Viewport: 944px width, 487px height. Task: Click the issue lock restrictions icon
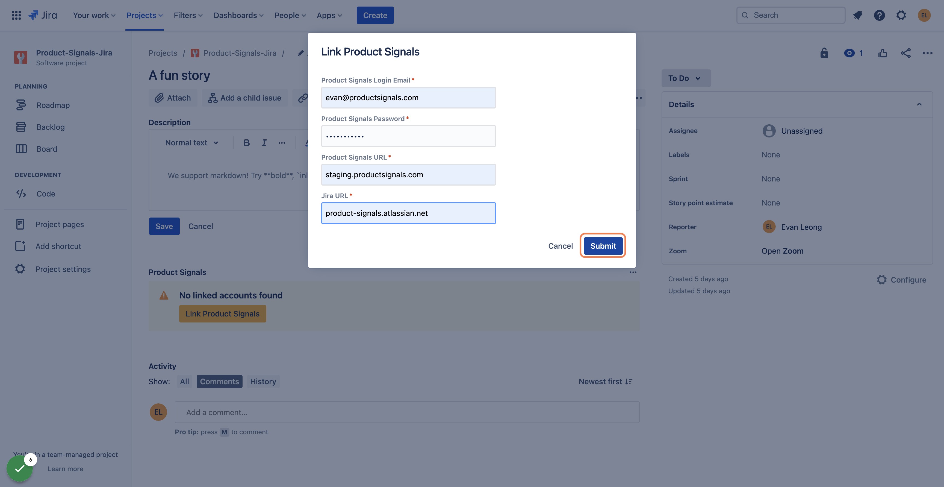click(824, 53)
